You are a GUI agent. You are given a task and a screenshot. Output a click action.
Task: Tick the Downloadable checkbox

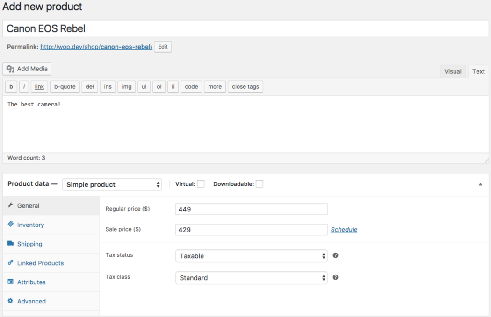tap(260, 184)
